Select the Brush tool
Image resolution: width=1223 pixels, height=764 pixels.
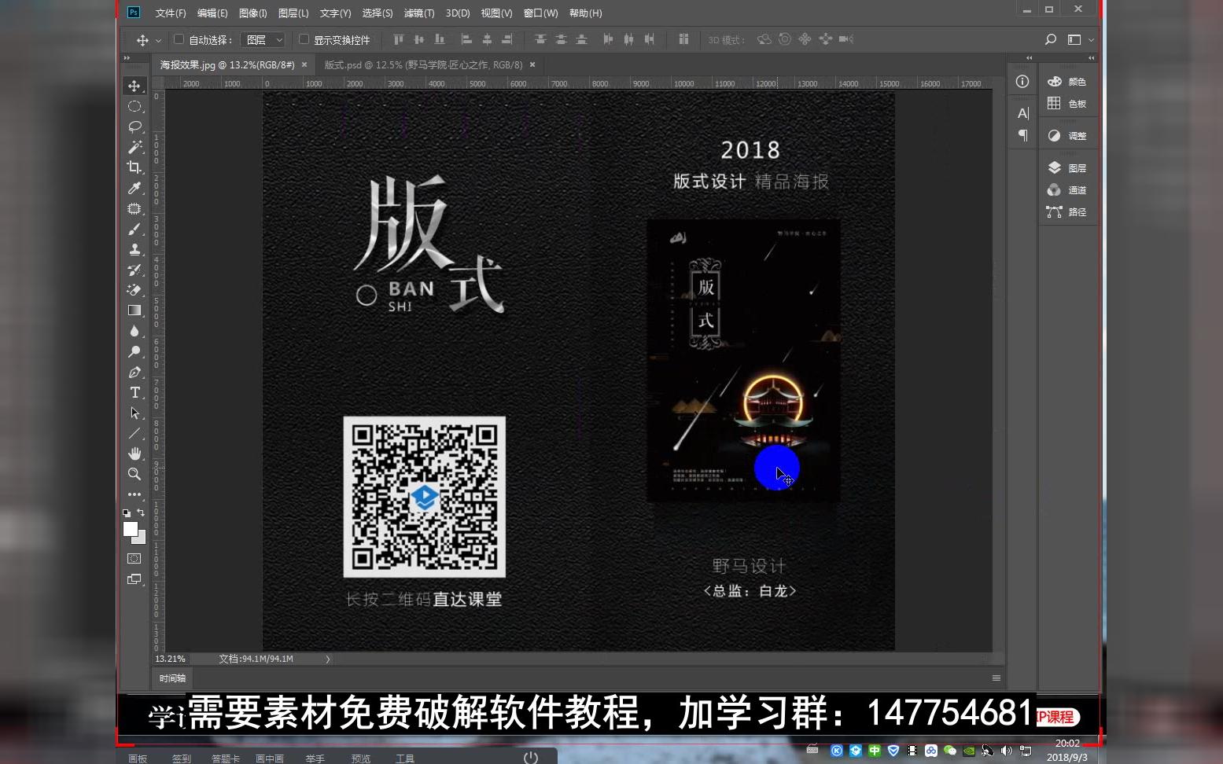point(134,229)
